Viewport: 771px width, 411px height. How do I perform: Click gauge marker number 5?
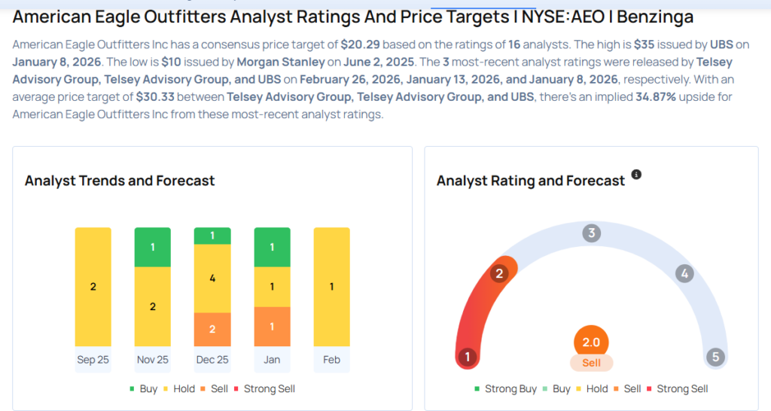click(715, 357)
